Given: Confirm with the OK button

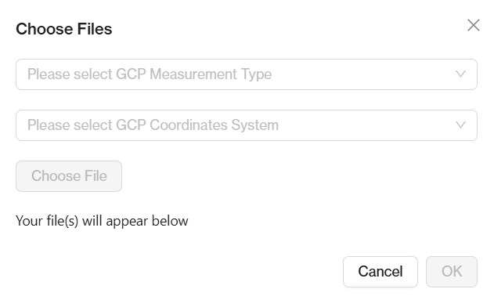Looking at the screenshot, I should pyautogui.click(x=452, y=272).
